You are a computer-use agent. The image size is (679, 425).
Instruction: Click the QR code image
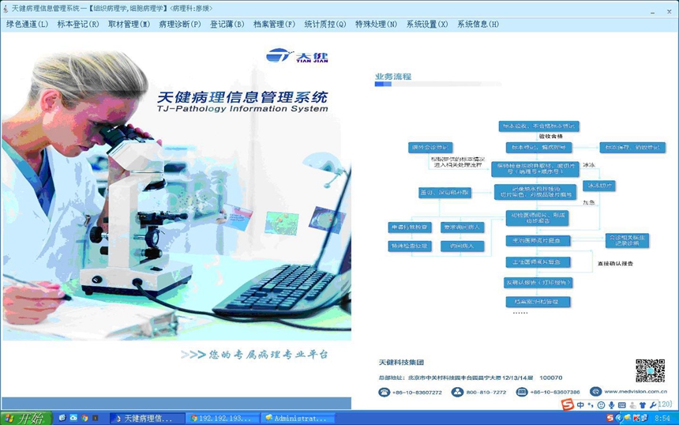coord(650,370)
